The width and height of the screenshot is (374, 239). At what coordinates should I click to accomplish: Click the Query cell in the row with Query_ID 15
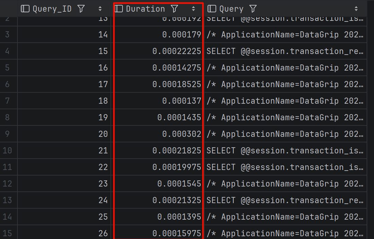[x=286, y=51]
